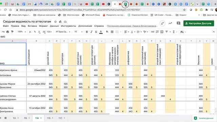Open the Данные menu
Image resolution: width=217 pixels, height=122 pixels.
(x=54, y=26)
